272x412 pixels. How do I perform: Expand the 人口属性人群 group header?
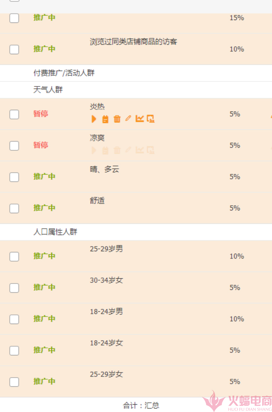coord(55,232)
